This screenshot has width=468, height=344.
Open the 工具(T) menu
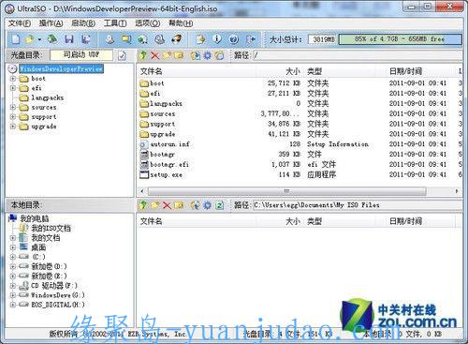(x=115, y=23)
